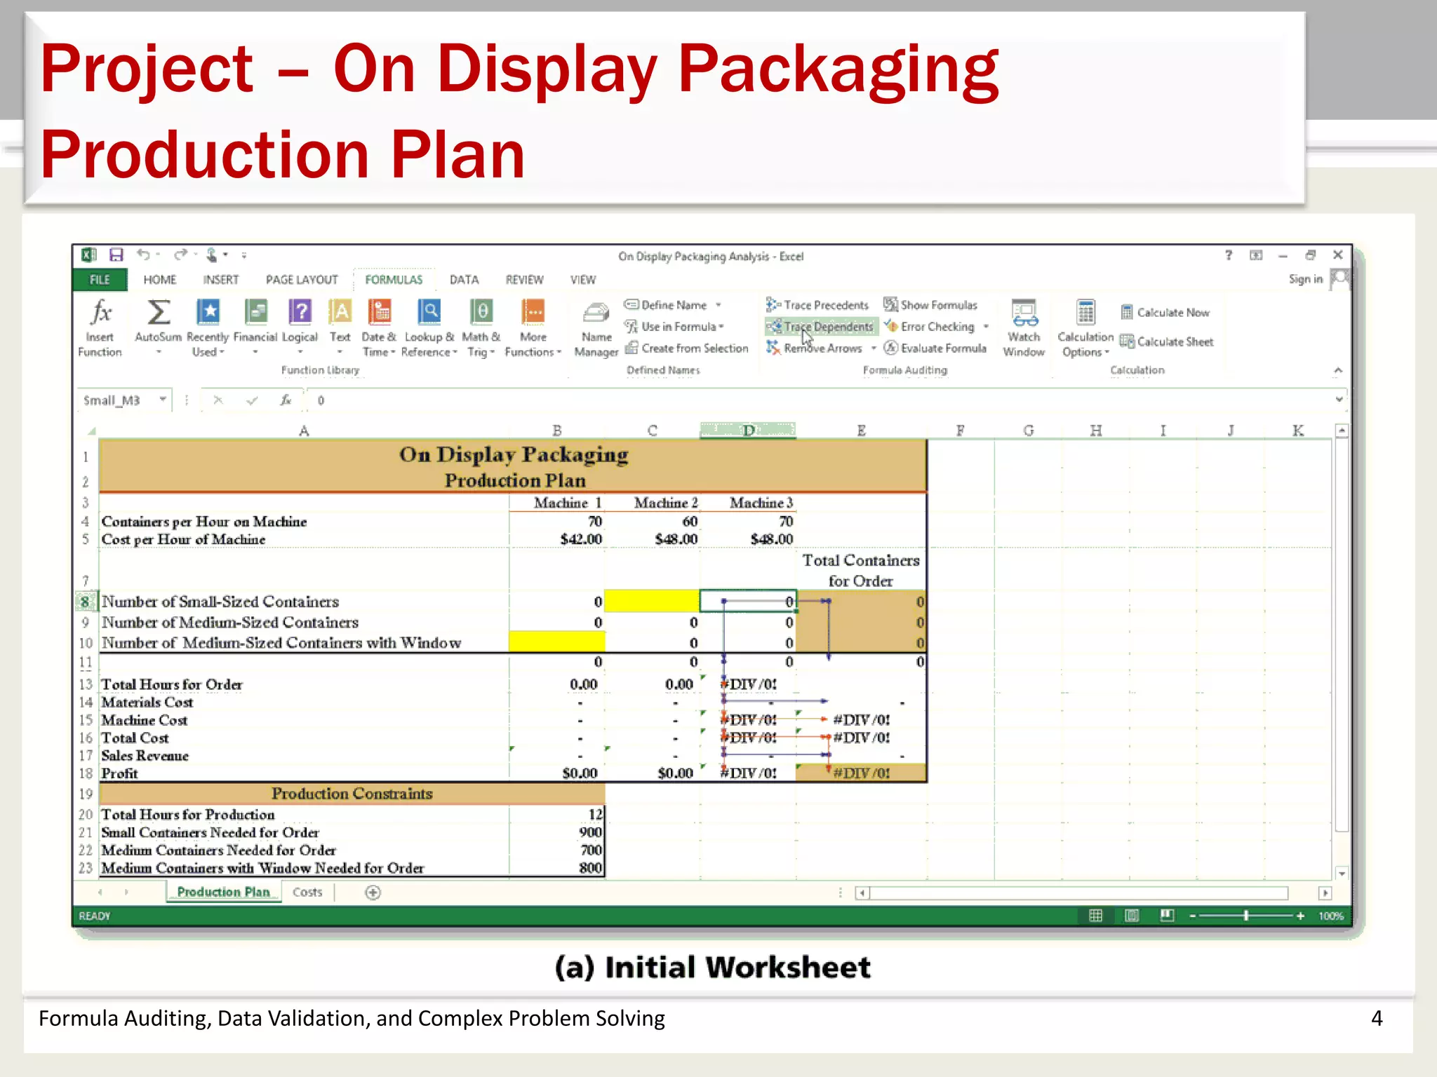Open the Costs sheet tab

coord(307,892)
